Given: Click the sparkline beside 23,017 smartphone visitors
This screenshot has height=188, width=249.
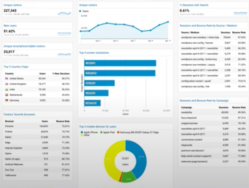Looking at the screenshot, I should (64, 54).
